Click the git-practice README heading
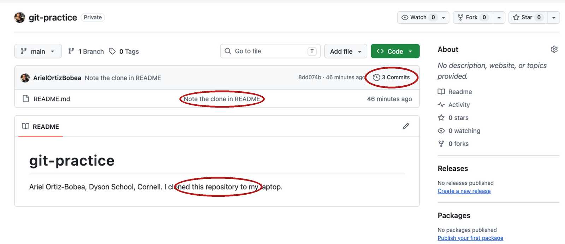This screenshot has width=565, height=244. pyautogui.click(x=72, y=161)
